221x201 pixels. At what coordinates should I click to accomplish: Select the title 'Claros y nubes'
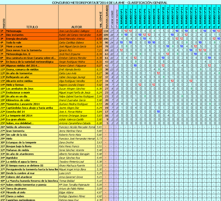tap(15, 196)
